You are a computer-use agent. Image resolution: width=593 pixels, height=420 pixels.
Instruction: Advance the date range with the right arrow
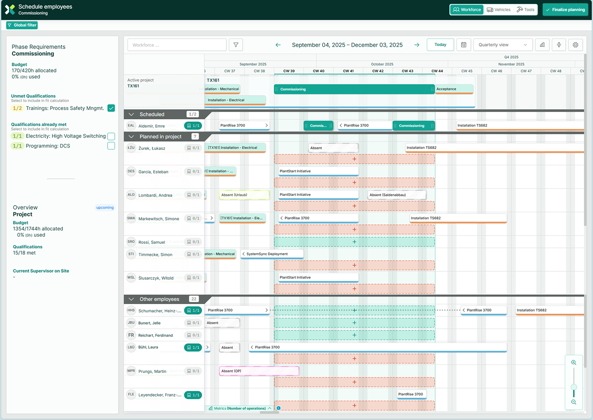coord(417,45)
